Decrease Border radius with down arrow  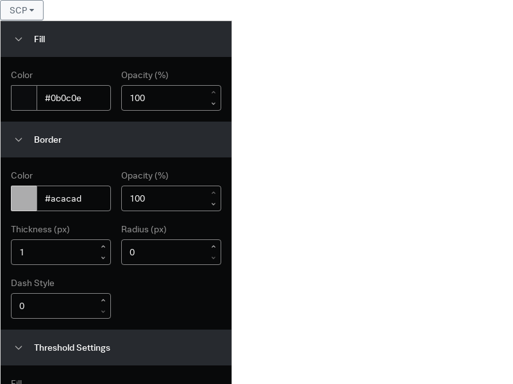[214, 258]
